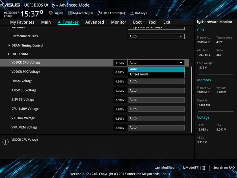237x178 pixels.
Task: Click the Core Voltage 1.471 V reading
Action: coord(202,68)
